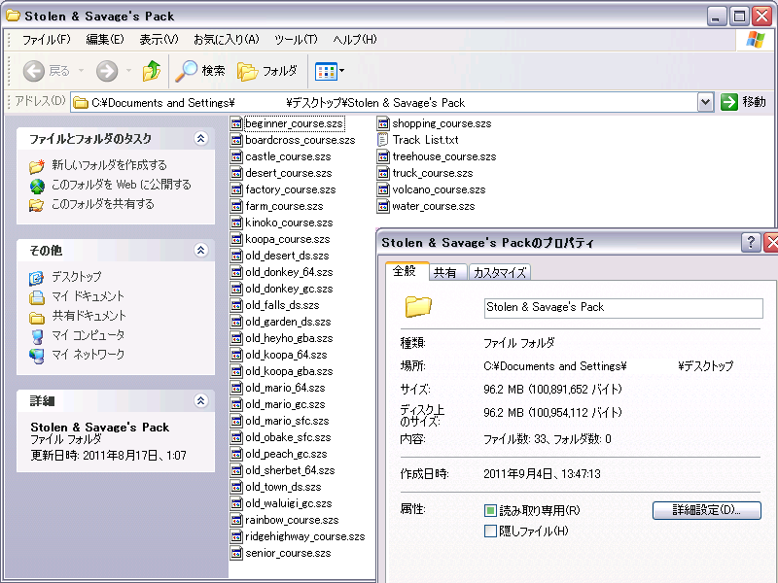Click the My Computer sidebar icon
Image resolution: width=778 pixels, height=583 pixels.
(x=37, y=336)
